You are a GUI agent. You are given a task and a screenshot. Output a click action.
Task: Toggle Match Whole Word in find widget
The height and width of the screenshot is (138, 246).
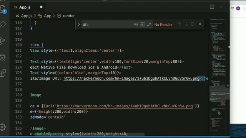[x=142, y=25]
